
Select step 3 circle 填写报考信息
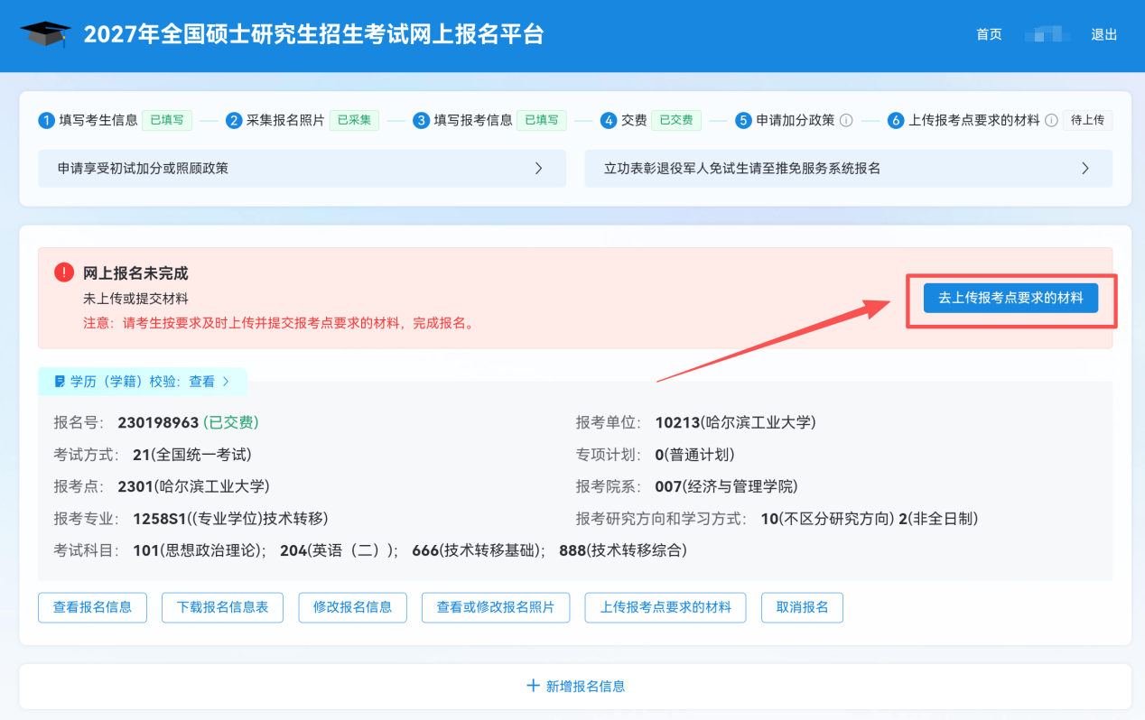421,121
